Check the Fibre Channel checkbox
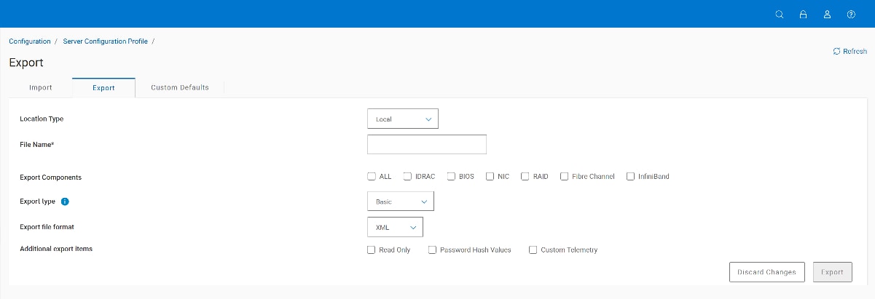The image size is (875, 299). click(564, 176)
